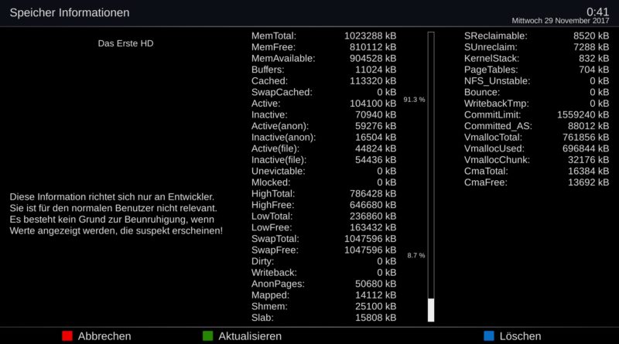Click the VmallocTotal row label
The height and width of the screenshot is (344, 619).
click(493, 138)
